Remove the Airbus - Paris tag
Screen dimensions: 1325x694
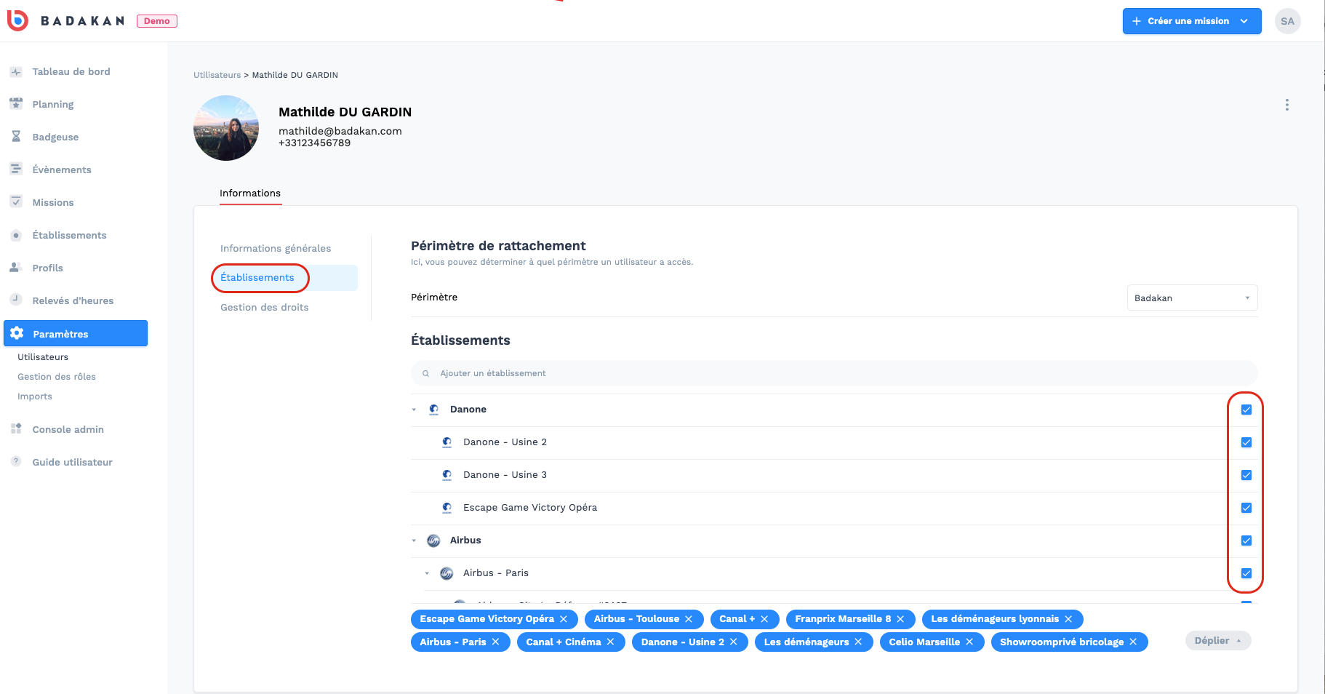(x=495, y=642)
